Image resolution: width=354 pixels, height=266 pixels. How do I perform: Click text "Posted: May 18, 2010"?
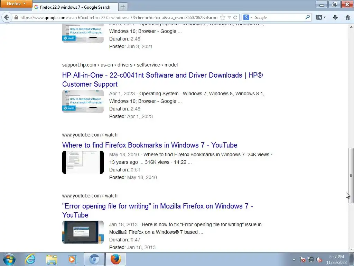click(133, 178)
